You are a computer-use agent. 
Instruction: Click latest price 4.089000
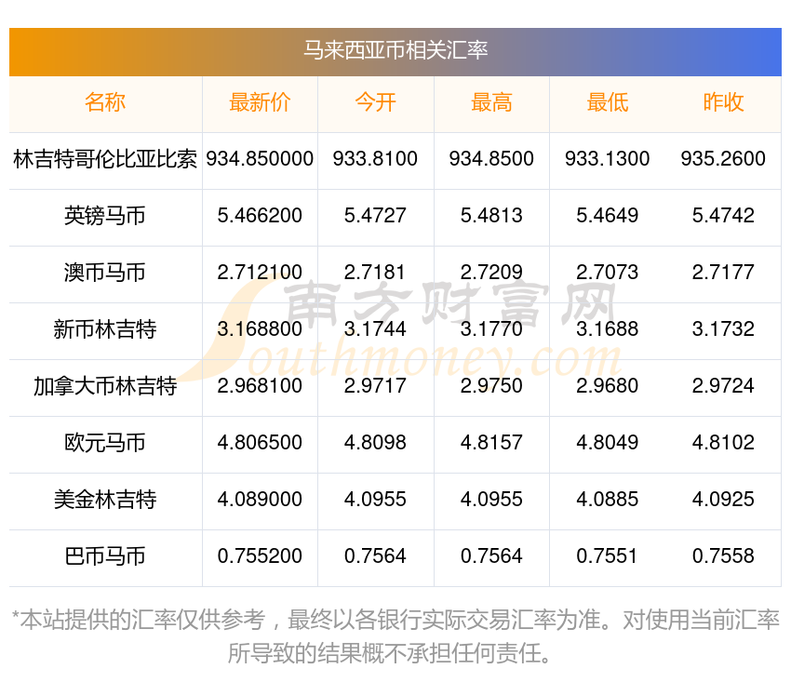[260, 500]
